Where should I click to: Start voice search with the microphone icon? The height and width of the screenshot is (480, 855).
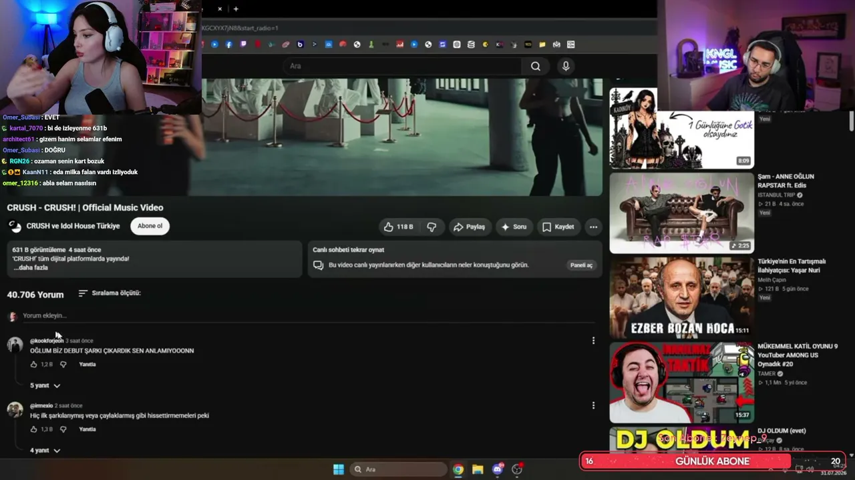point(566,66)
